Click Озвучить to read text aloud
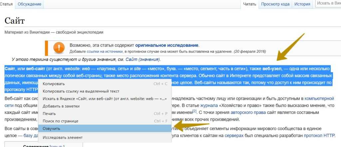The image size is (341, 147). pos(52,128)
